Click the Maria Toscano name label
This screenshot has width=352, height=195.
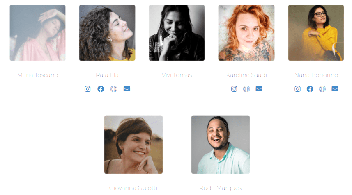tap(38, 75)
